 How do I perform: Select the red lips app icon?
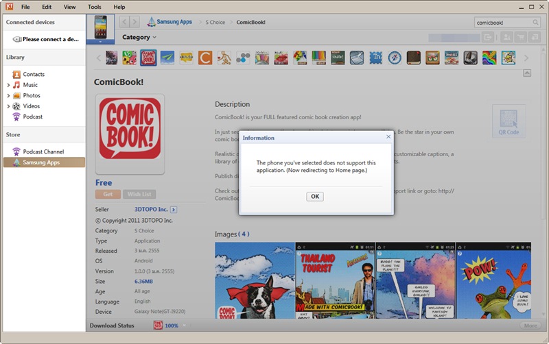pos(281,58)
